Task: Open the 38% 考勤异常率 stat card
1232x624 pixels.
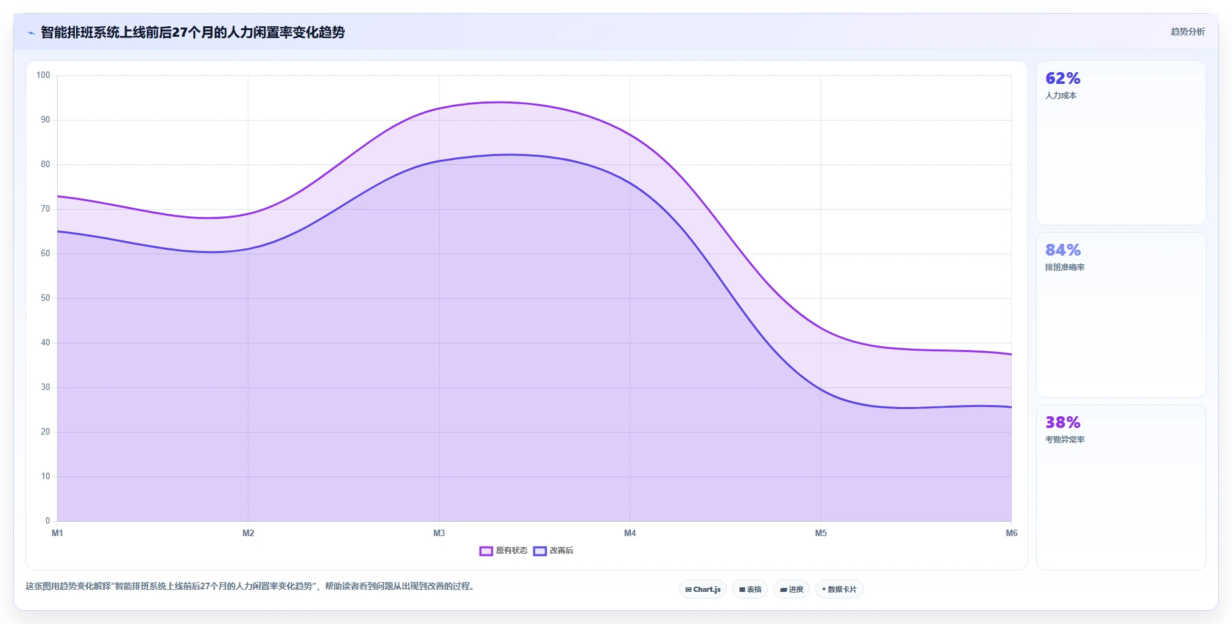Action: point(1121,487)
